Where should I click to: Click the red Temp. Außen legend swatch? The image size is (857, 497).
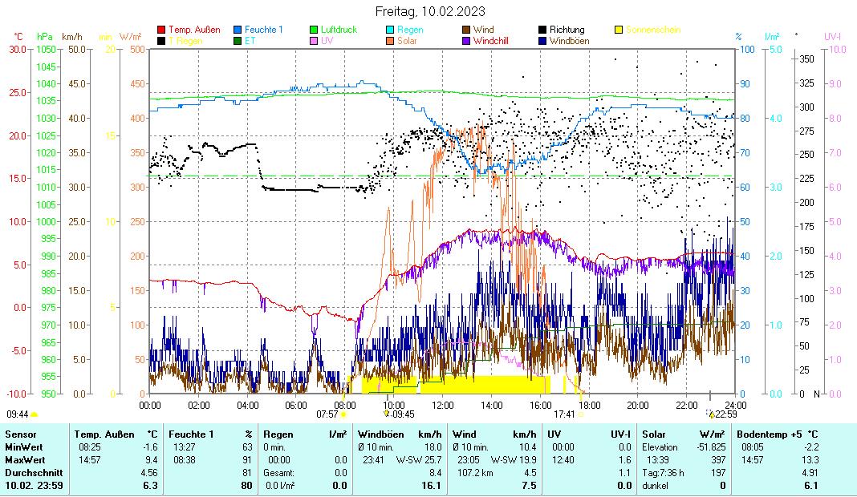click(x=161, y=30)
